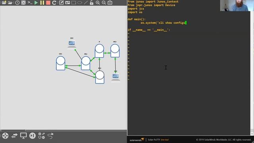This screenshot has height=143, width=254.
Task: Insert a picture into the topology
Action: [x=67, y=3]
